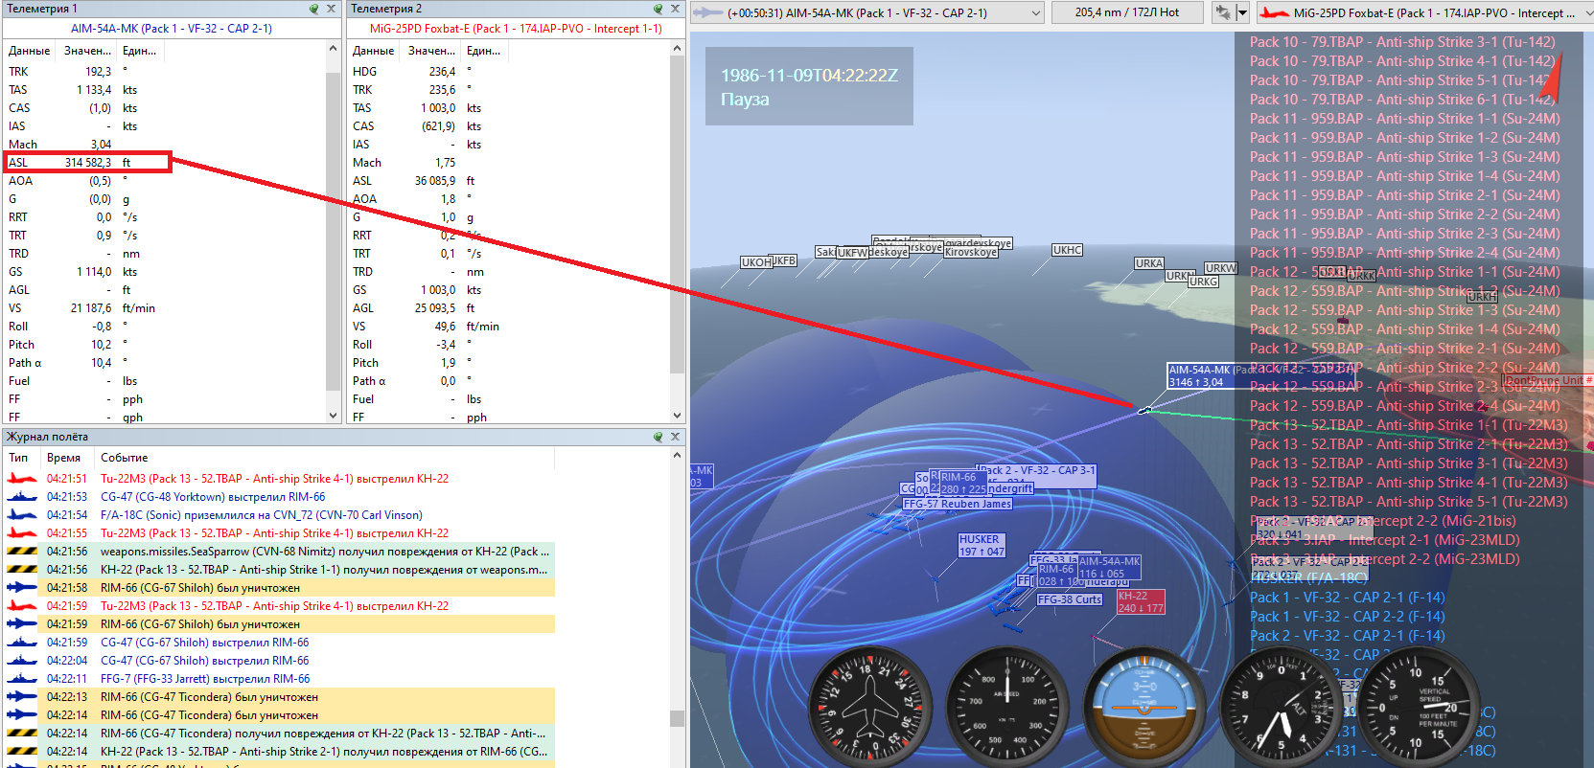
Task: Click the flight log scrollbar up arrow
Action: click(677, 457)
